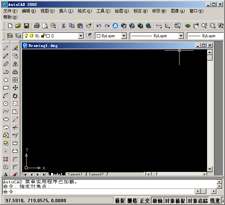This screenshot has width=225, height=205.
Task: Expand the layer 0 dropdown arrow
Action: coord(81,36)
